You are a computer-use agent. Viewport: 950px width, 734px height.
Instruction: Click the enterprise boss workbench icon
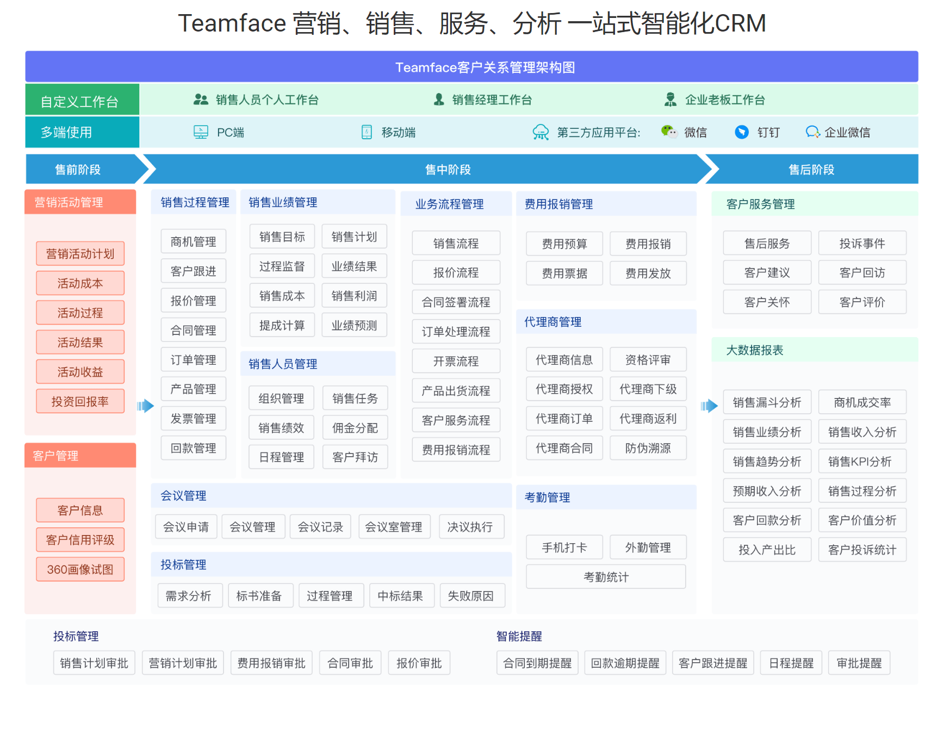[670, 99]
